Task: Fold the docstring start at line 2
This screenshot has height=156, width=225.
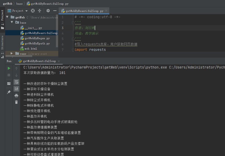Action: pos(73,23)
